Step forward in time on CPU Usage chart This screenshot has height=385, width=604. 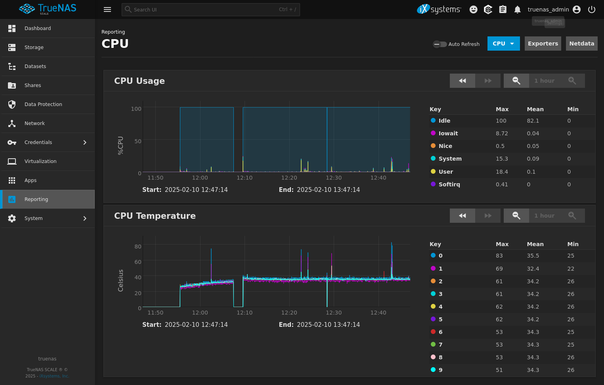click(487, 80)
